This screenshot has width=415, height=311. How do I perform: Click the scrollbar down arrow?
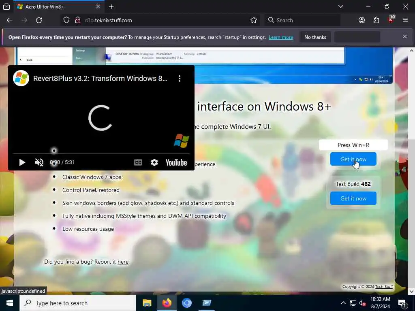[411, 292]
